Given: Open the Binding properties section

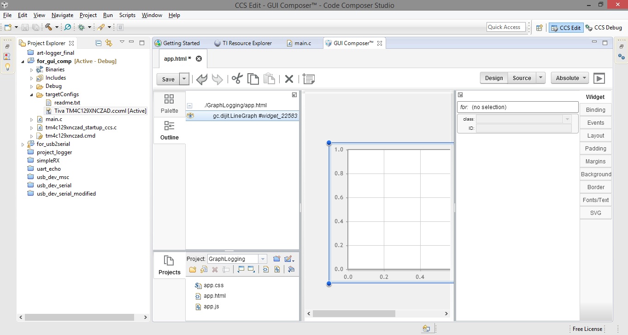Looking at the screenshot, I should click(595, 110).
